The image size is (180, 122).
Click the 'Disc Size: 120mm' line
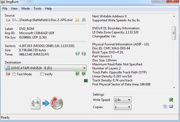[x=104, y=60]
